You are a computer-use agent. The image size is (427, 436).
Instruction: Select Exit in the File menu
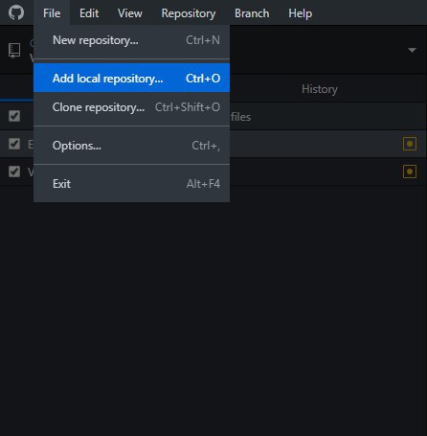click(131, 184)
